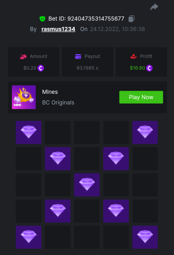This screenshot has width=174, height=255.
Task: Click the BC Originals label
Action: 58,103
